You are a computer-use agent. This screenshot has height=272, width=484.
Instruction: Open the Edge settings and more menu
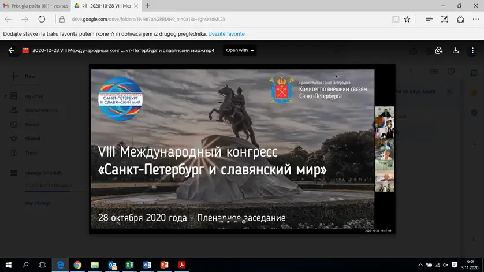[x=475, y=19]
